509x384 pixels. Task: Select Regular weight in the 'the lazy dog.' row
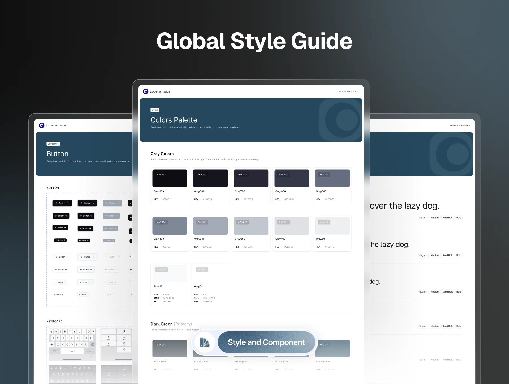pos(423,255)
